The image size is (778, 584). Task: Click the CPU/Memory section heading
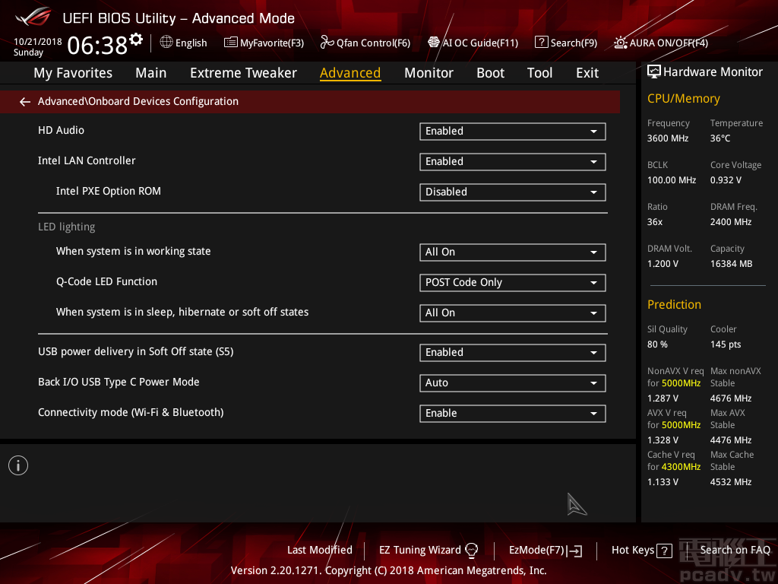click(683, 99)
